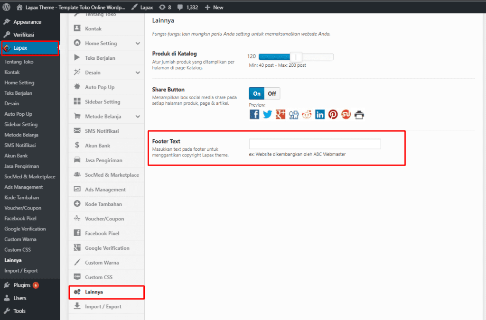Select the Akun Bank dollar icon
The width and height of the screenshot is (486, 320).
coord(77,145)
